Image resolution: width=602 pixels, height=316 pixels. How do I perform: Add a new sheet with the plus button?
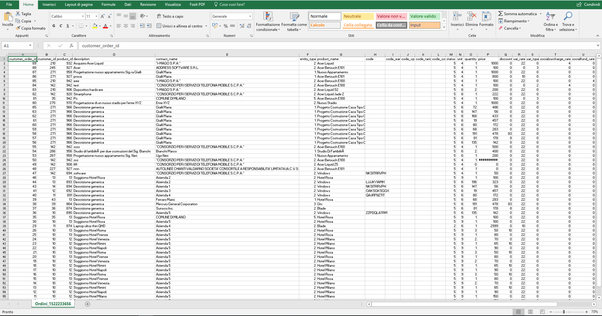(87, 304)
